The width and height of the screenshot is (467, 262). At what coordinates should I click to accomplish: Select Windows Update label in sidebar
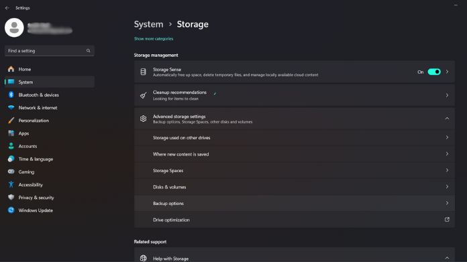pos(36,210)
